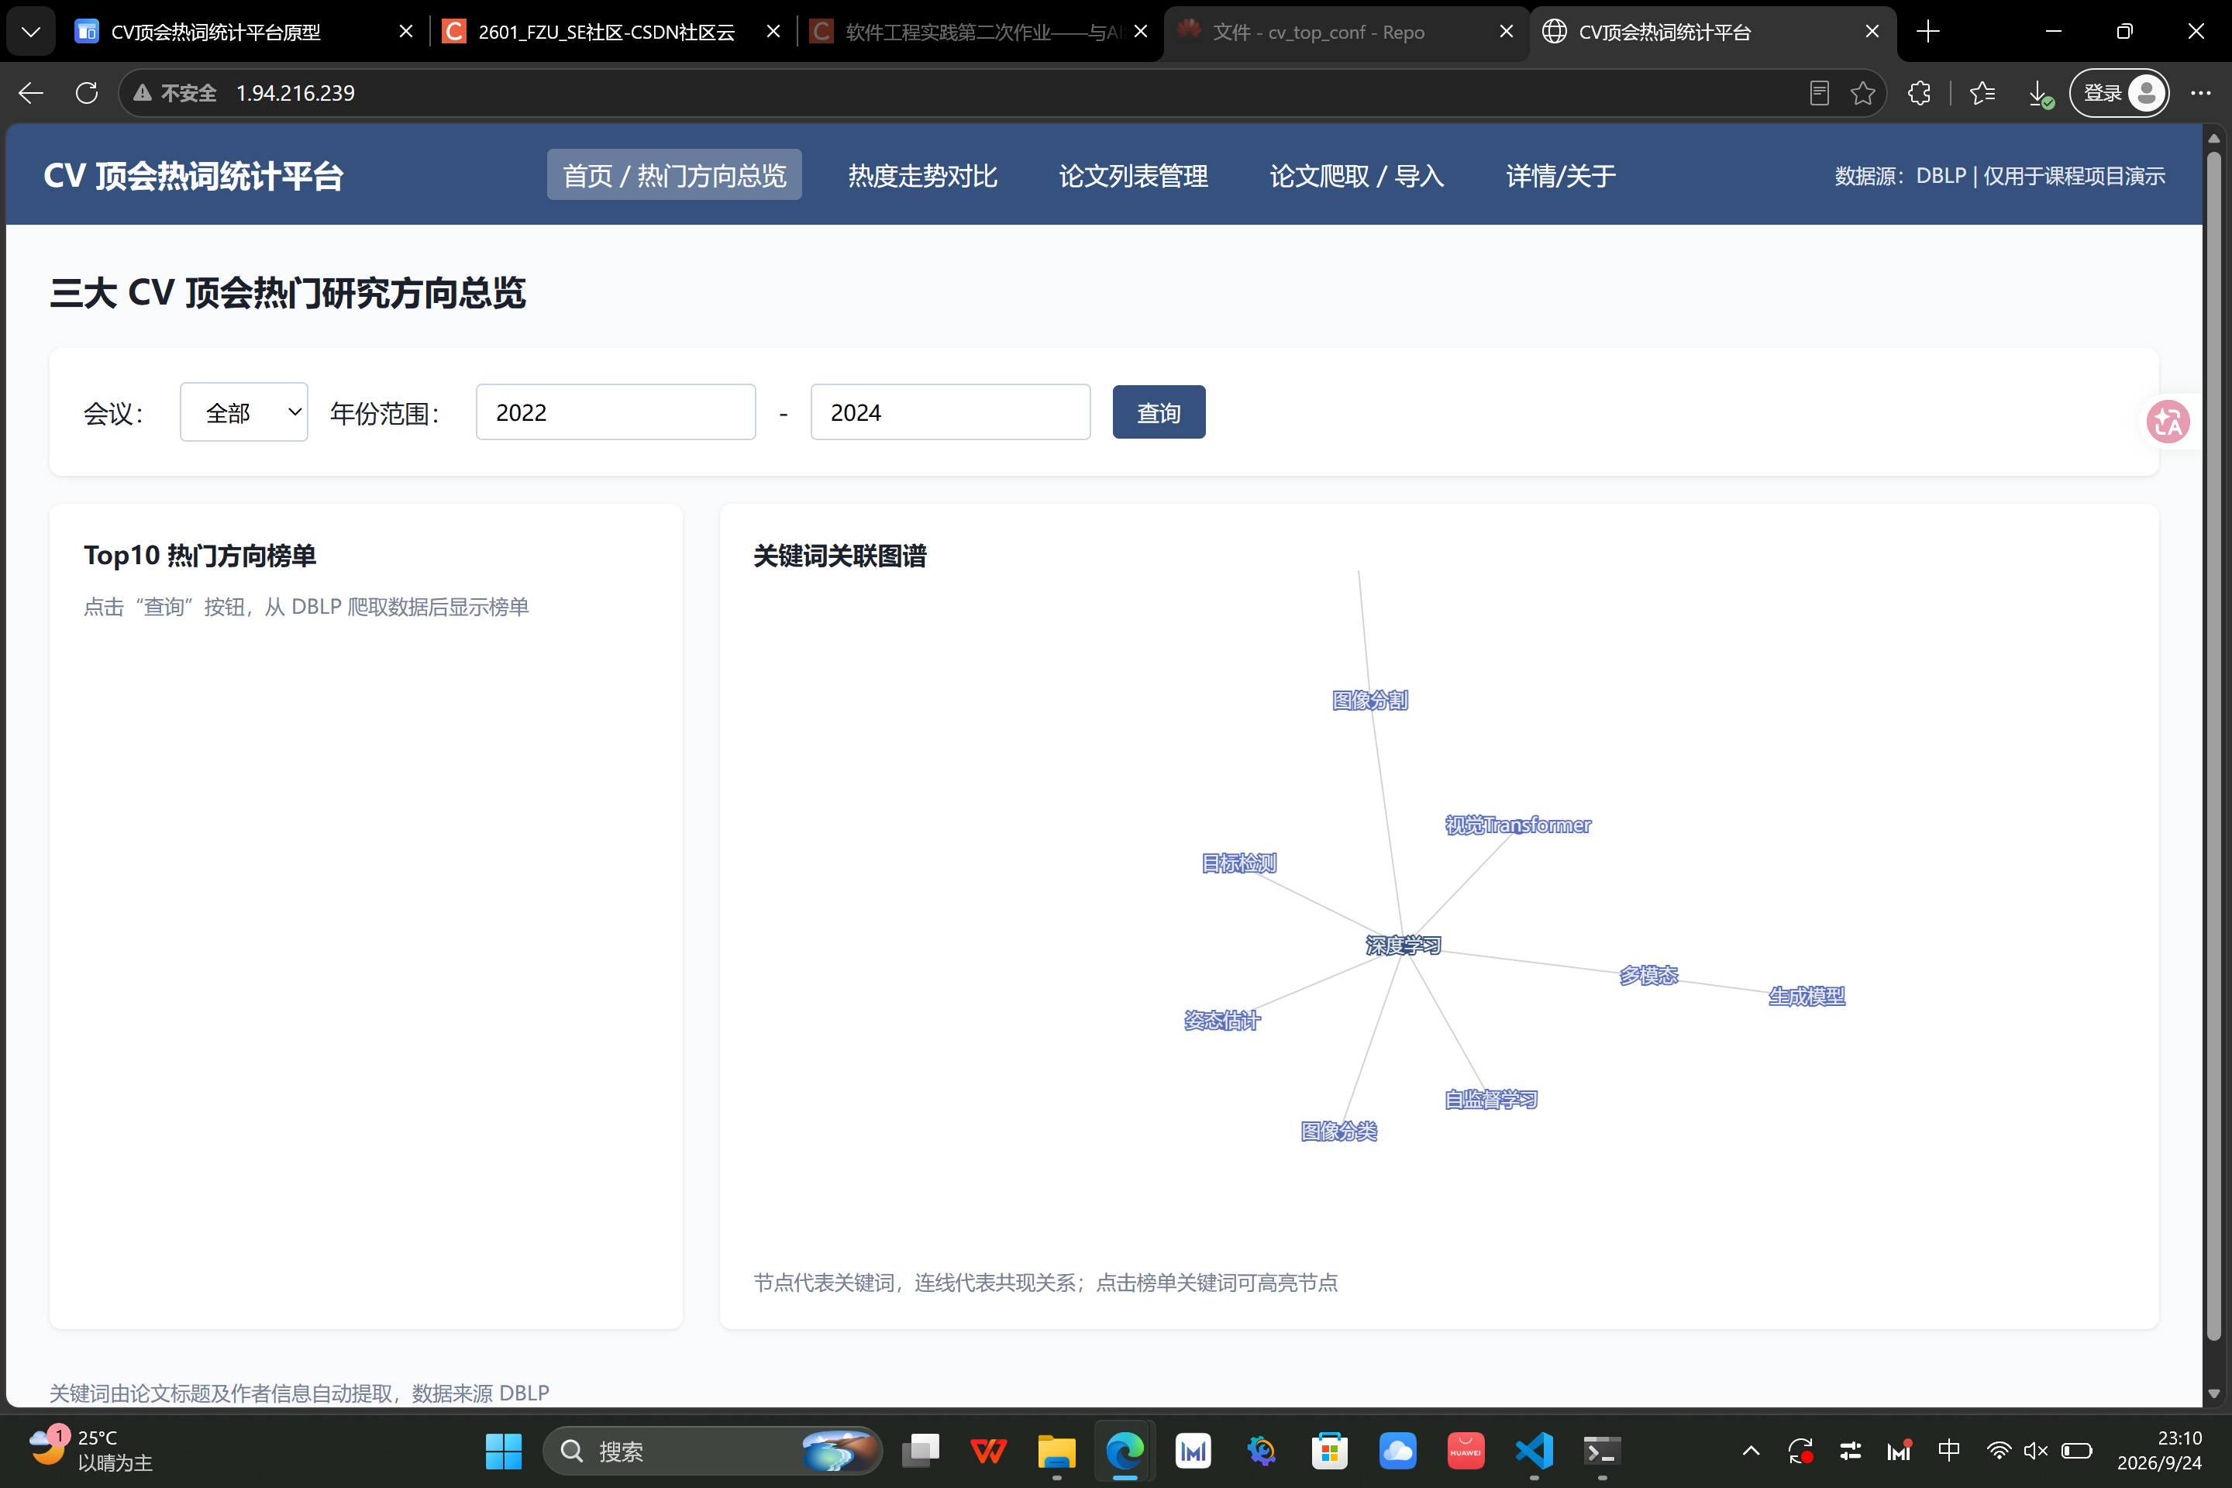
Task: Open the Huawei app in taskbar
Action: (1466, 1451)
